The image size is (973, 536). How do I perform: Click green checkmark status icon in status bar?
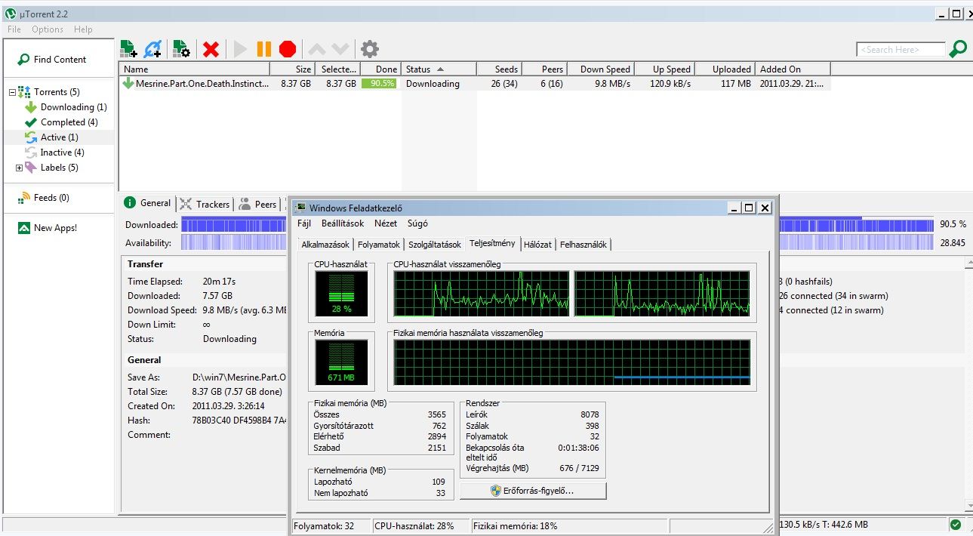(x=956, y=525)
